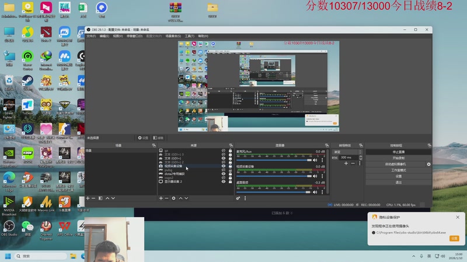Hide the display capture 2 source
Image resolution: width=467 pixels, height=262 pixels.
point(224,182)
